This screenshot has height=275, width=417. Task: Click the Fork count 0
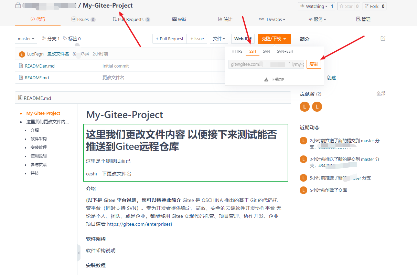click(383, 6)
